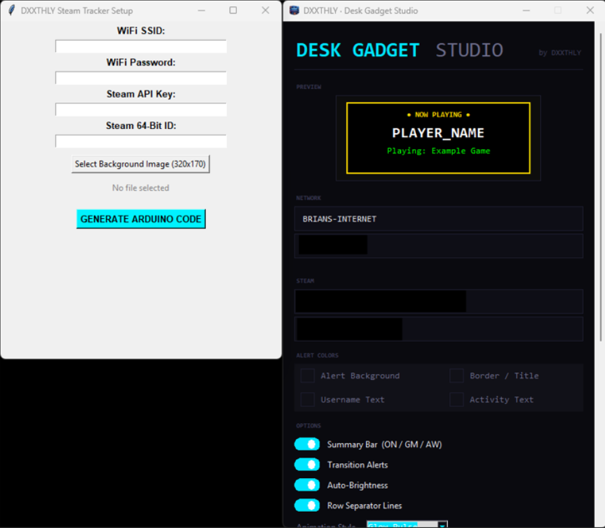Screen dimensions: 605x528
Task: Open the Activity Text color swatch
Action: (x=456, y=400)
